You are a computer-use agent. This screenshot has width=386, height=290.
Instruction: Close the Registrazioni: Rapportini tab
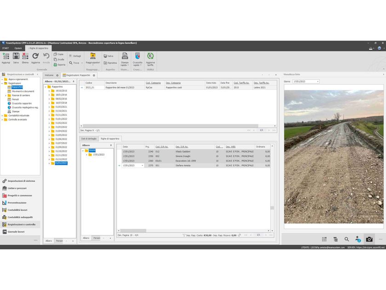pos(94,75)
